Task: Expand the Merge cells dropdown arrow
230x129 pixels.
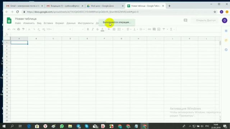Action: coord(123,29)
